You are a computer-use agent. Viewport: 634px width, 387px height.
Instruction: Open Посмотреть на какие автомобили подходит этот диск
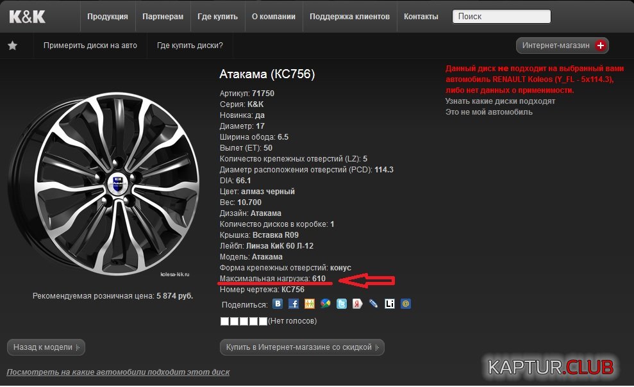(x=118, y=372)
